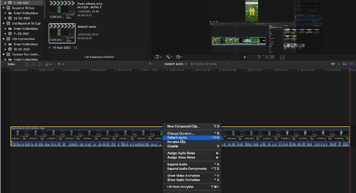Click the audio meters icon
The height and width of the screenshot is (193, 356).
tap(283, 57)
